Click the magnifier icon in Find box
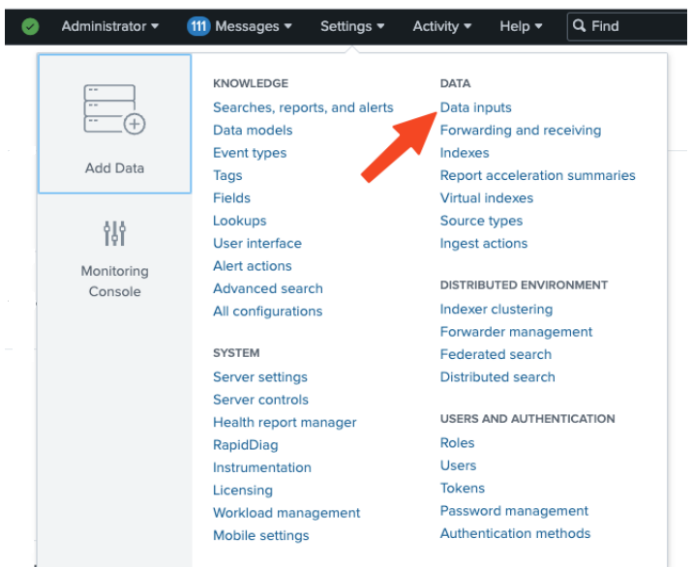The width and height of the screenshot is (692, 567). pyautogui.click(x=580, y=26)
